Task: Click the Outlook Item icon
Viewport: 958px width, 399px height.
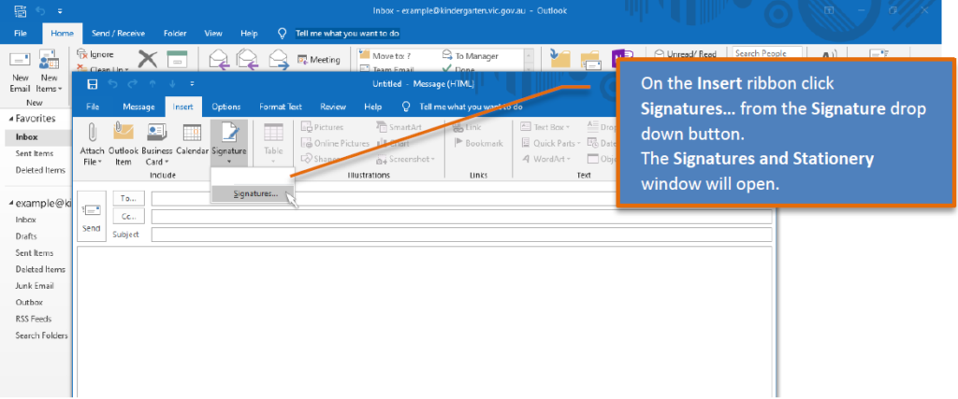Action: coord(123,133)
